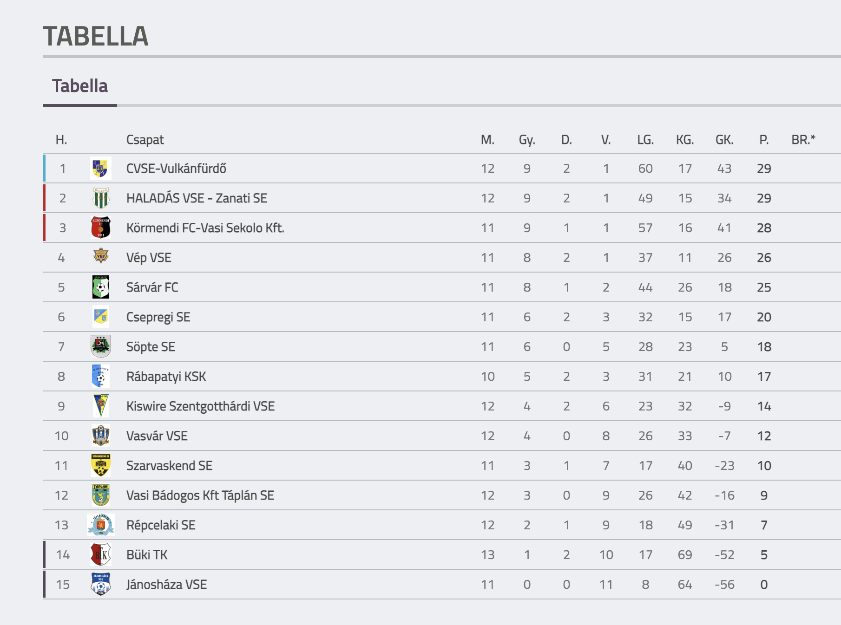The width and height of the screenshot is (841, 625).
Task: Click the CVSE-Vulkánfürdő team crest
Action: coord(101,169)
